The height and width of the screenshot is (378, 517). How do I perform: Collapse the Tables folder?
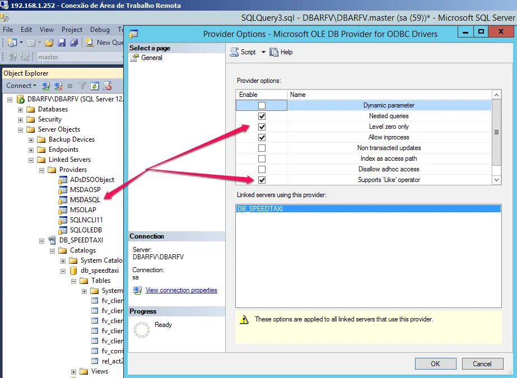[x=73, y=281]
